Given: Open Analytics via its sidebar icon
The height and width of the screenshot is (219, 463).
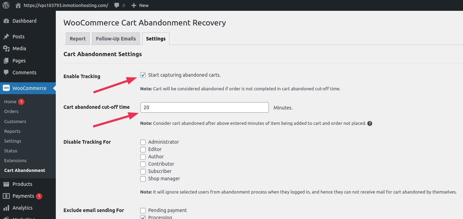Looking at the screenshot, I should 7,208.
